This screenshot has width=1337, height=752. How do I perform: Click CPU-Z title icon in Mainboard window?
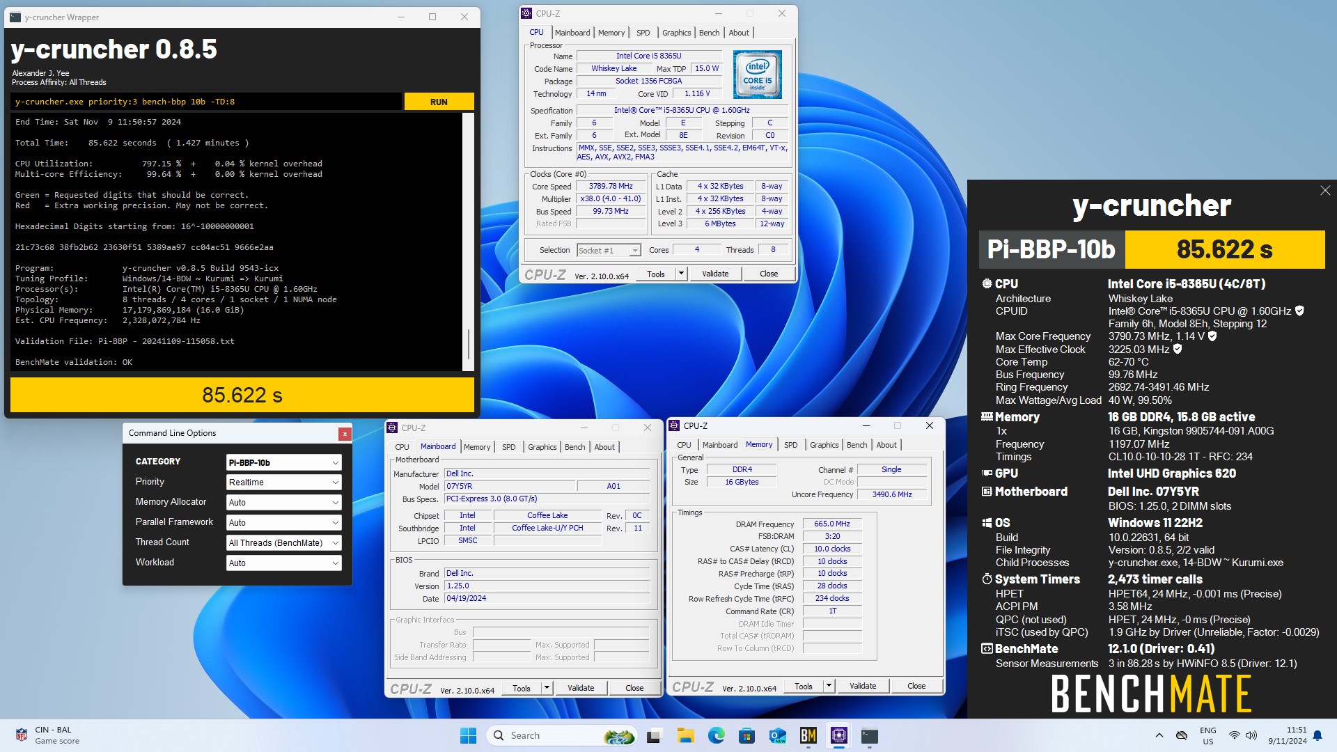tap(393, 428)
